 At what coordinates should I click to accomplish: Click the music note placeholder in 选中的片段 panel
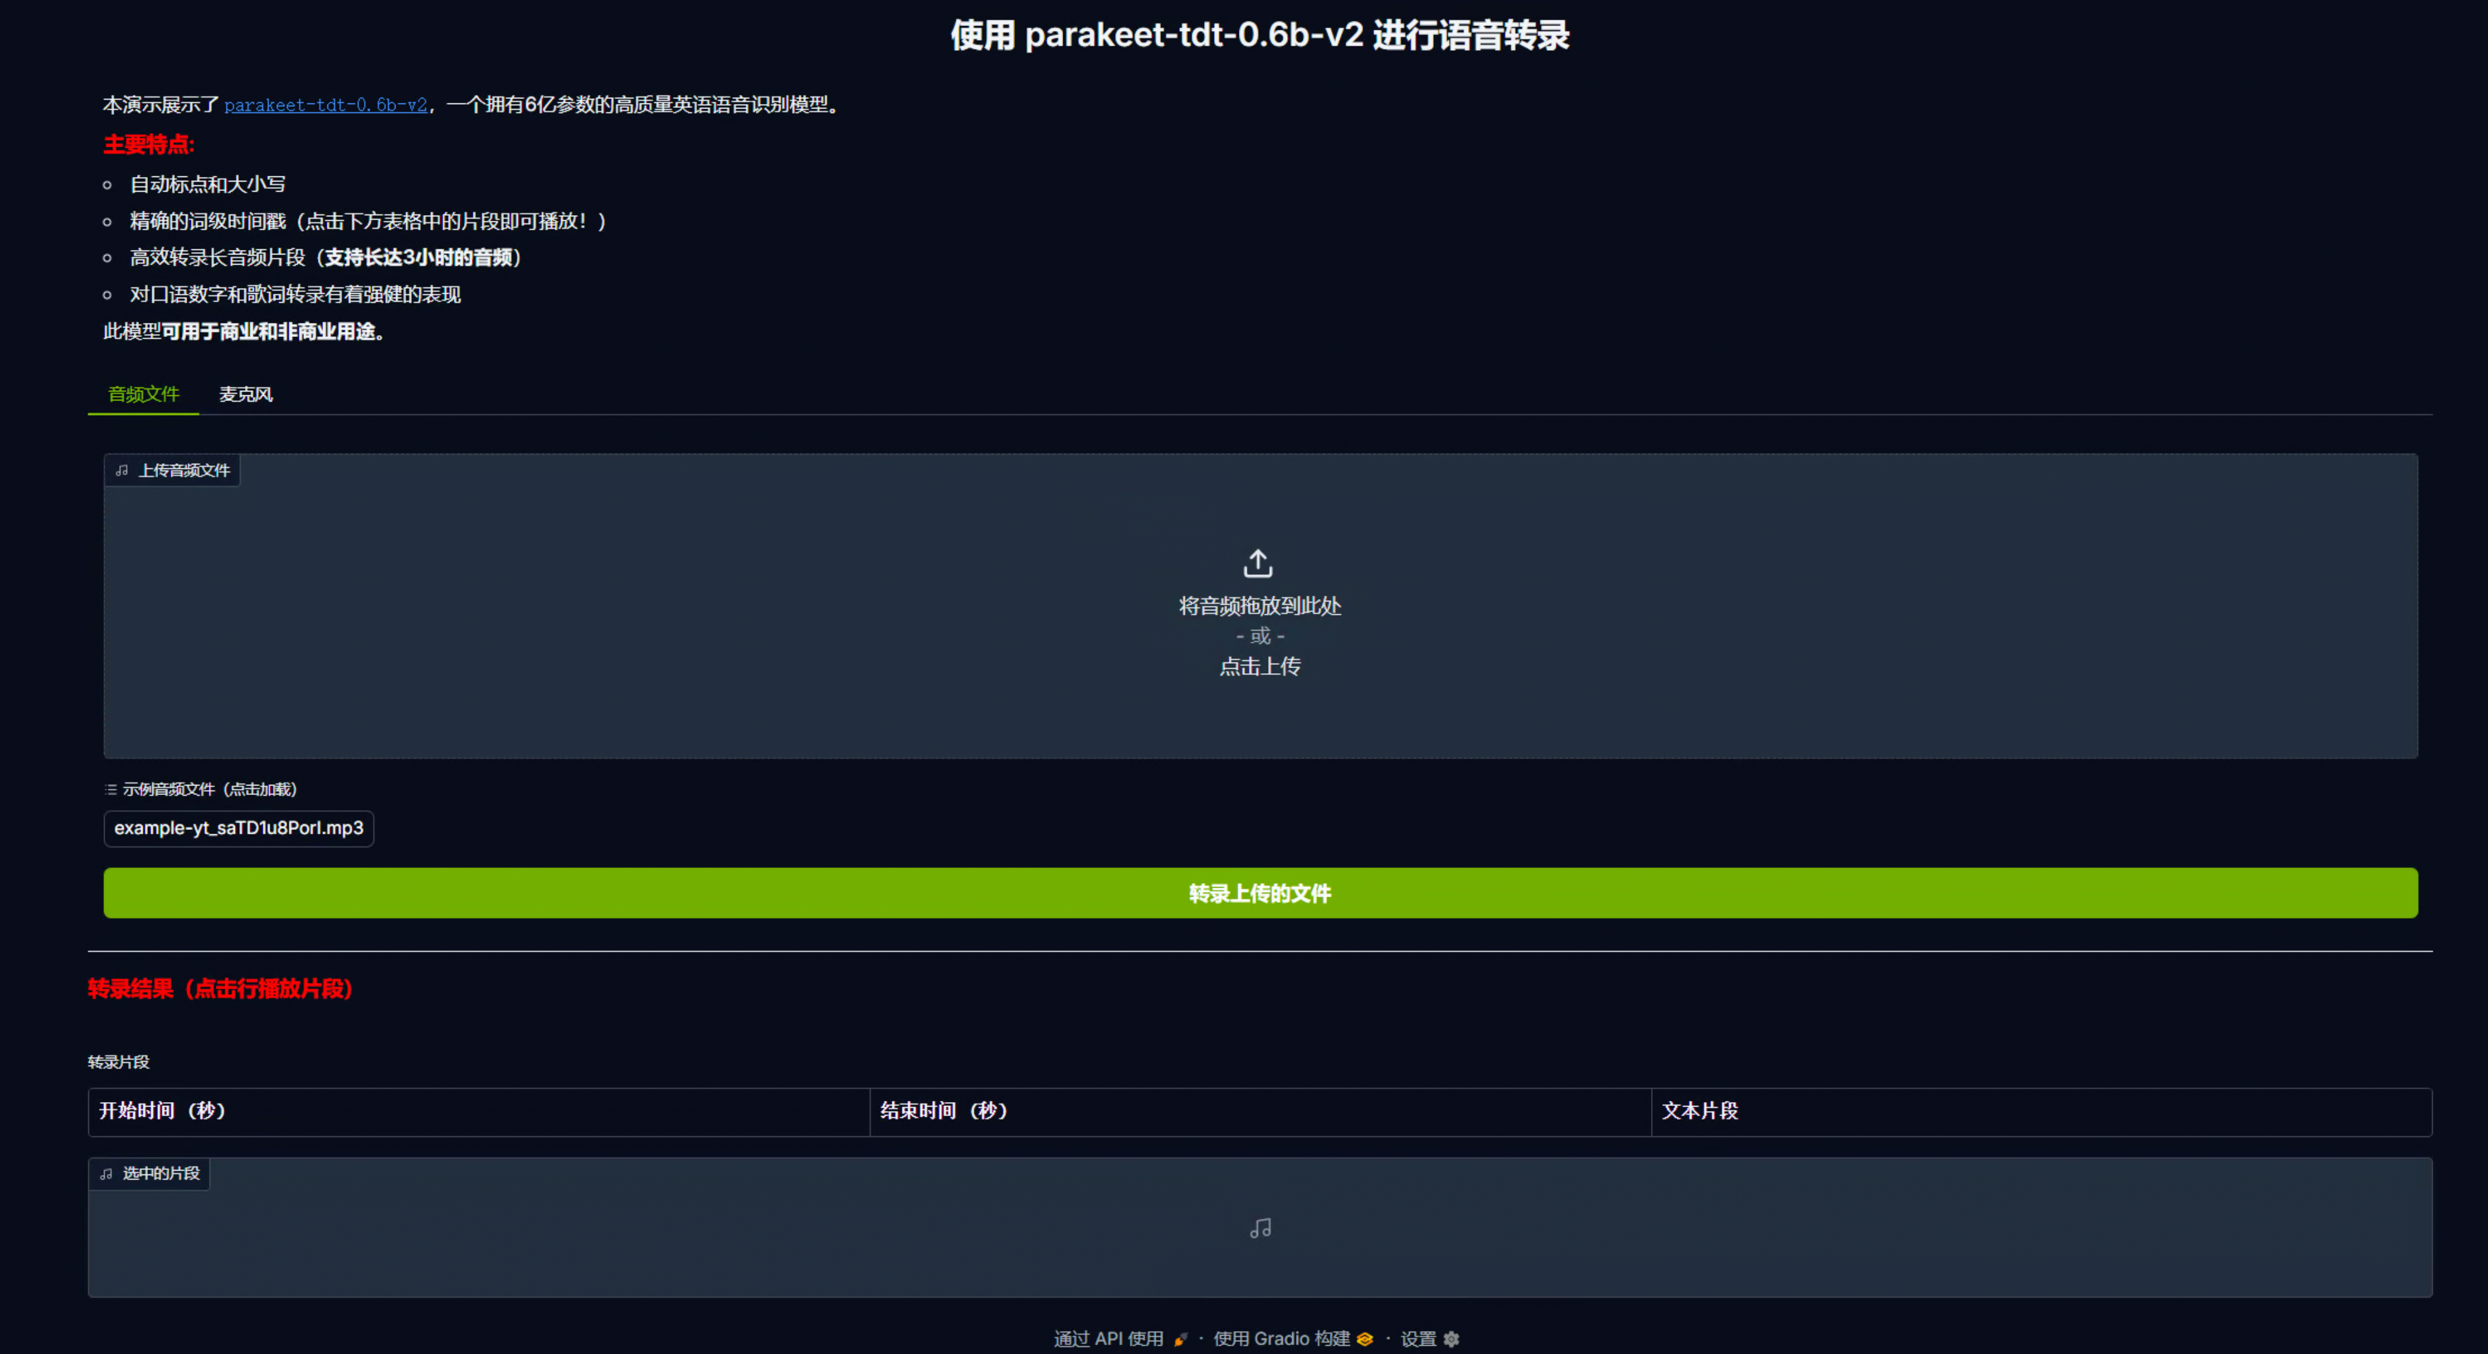(x=1259, y=1228)
